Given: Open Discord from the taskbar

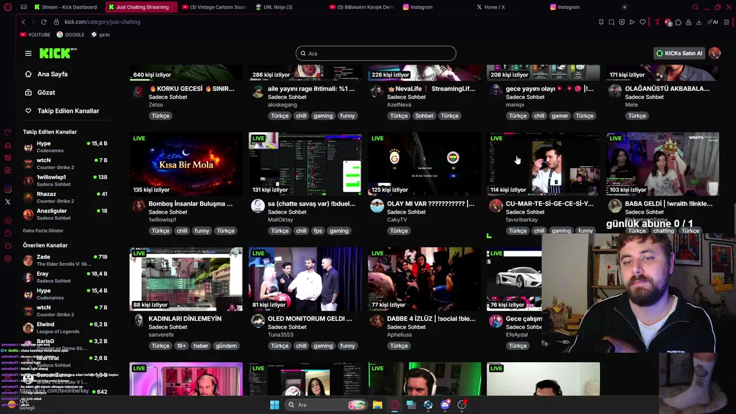Looking at the screenshot, I should (x=445, y=405).
